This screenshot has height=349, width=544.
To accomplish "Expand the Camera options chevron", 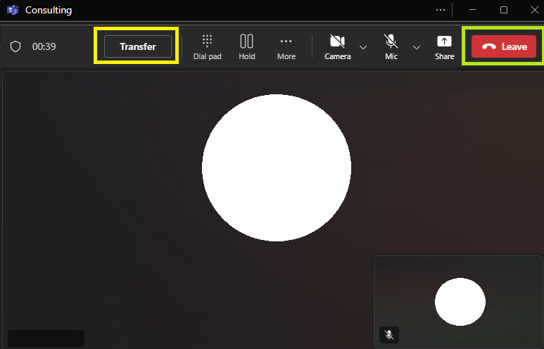I will 363,47.
